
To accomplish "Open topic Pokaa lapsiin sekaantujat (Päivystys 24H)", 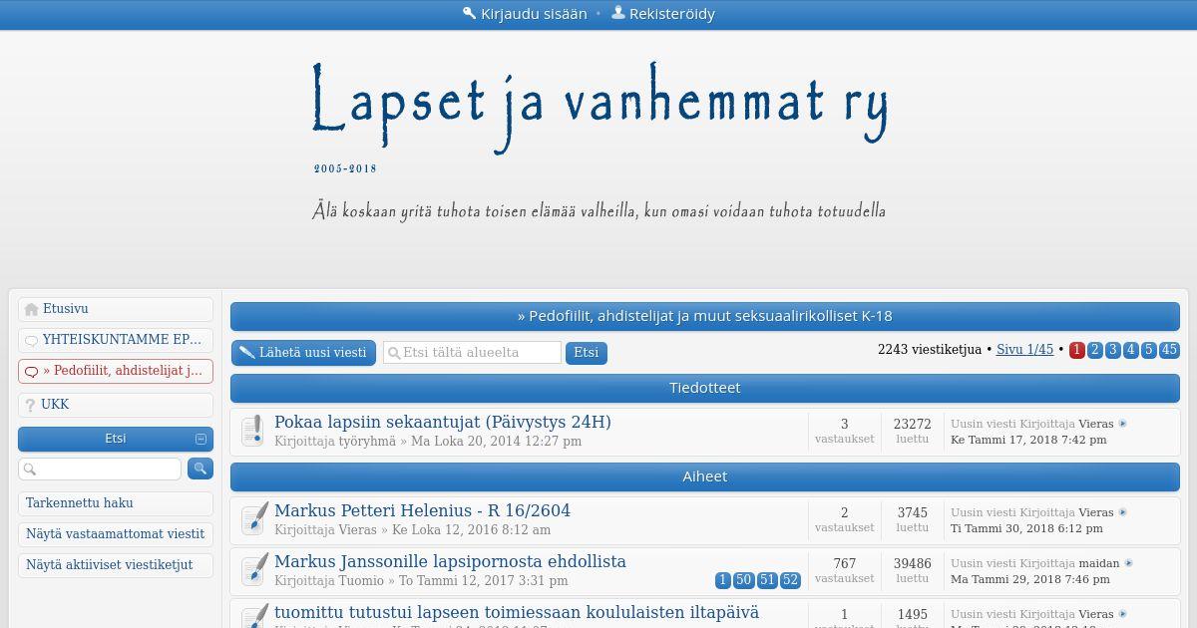I will click(x=443, y=422).
